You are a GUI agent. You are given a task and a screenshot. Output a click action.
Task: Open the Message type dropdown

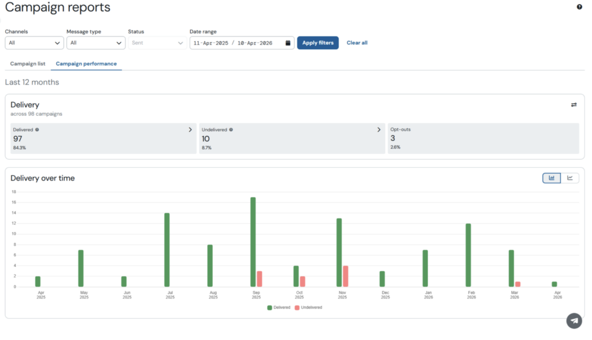pos(96,43)
